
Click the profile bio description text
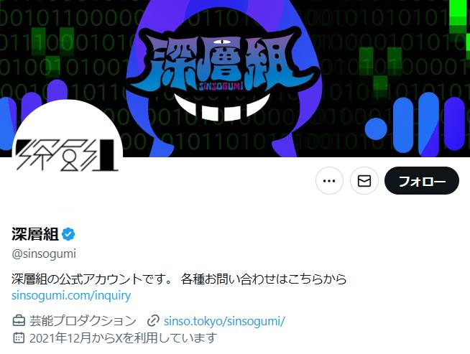179,279
